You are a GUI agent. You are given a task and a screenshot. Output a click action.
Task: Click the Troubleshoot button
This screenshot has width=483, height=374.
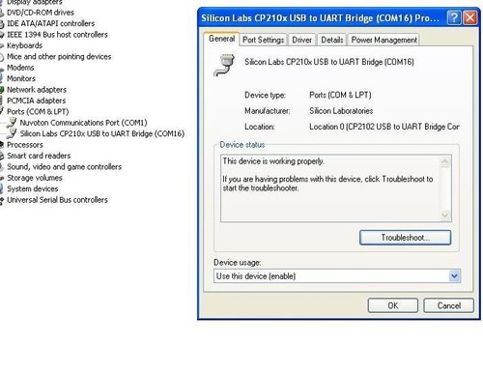405,238
